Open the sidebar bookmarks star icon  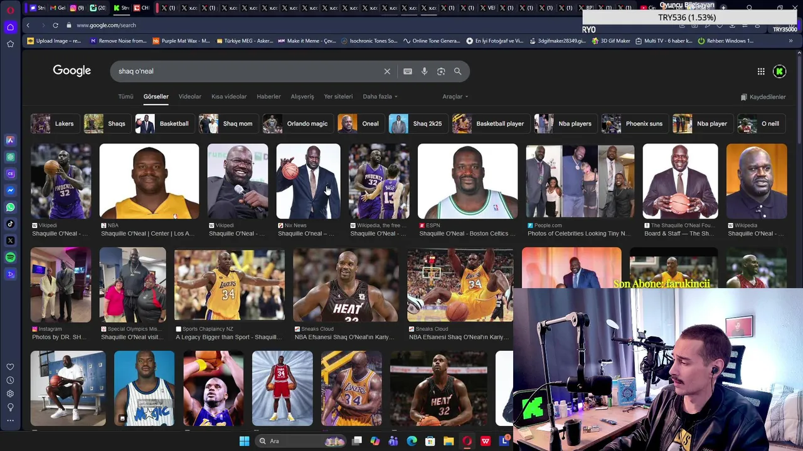pyautogui.click(x=10, y=44)
